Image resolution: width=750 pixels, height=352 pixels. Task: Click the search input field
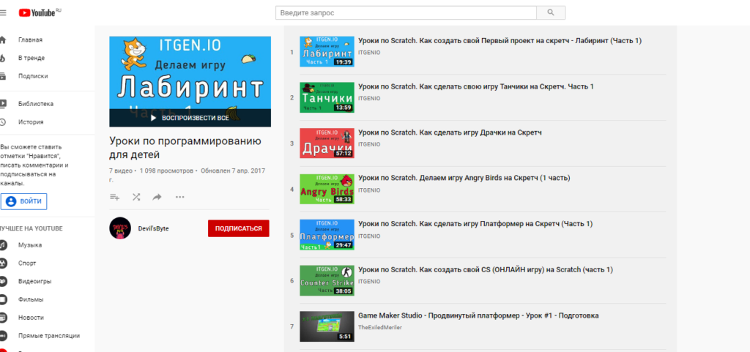[x=406, y=13]
